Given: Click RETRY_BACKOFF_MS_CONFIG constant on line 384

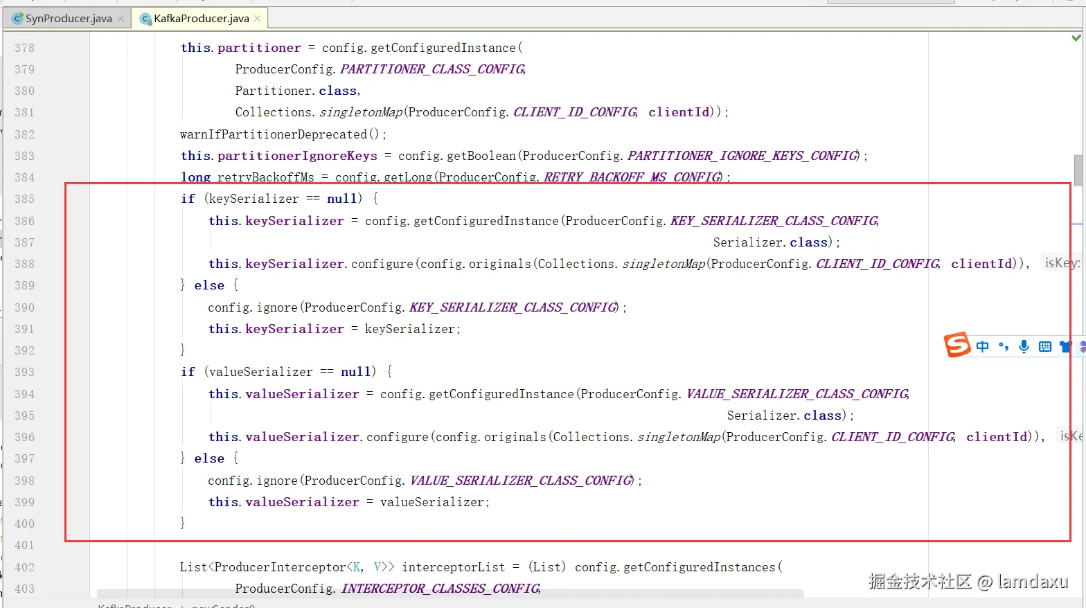Looking at the screenshot, I should 632,177.
